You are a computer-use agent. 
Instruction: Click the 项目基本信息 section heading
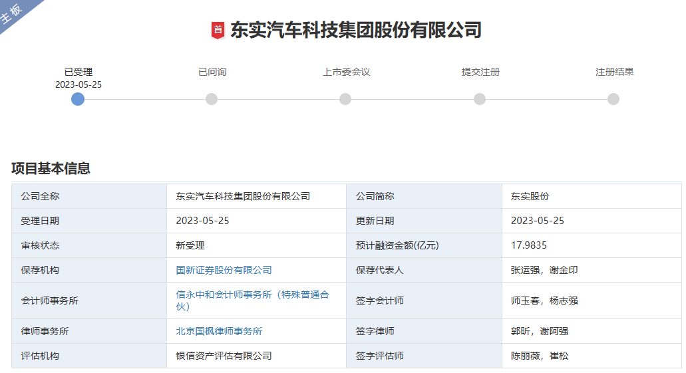51,168
